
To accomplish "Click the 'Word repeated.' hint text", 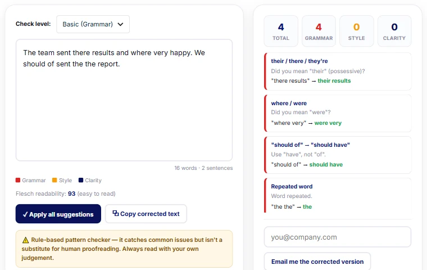I will 292,196.
